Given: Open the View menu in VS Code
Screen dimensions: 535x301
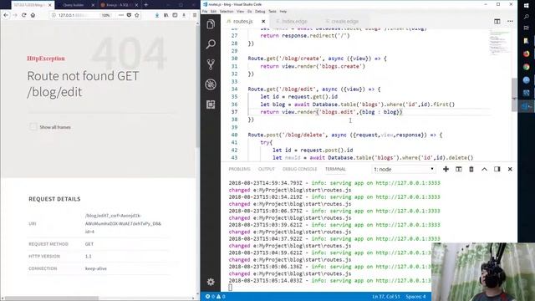Looking at the screenshot, I should [x=240, y=11].
